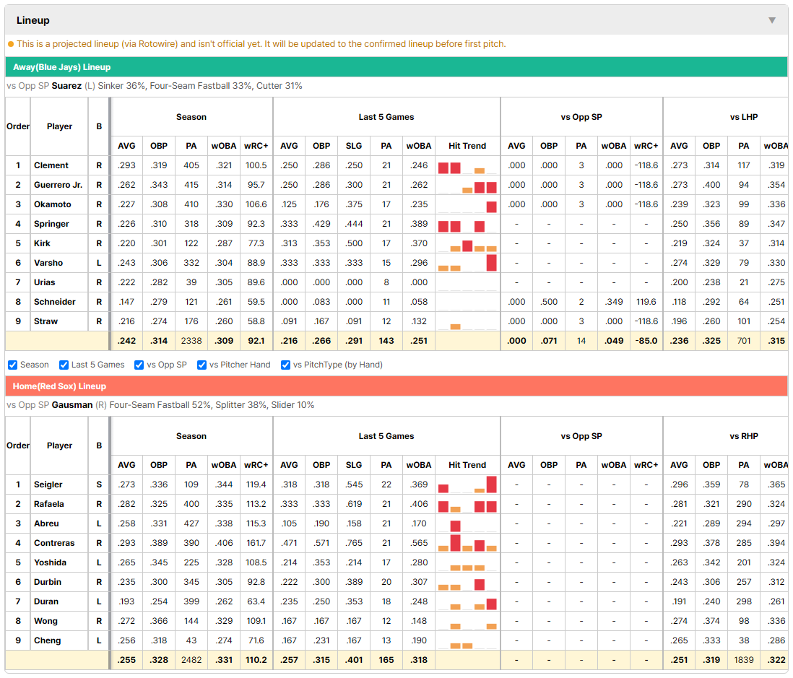The image size is (793, 678).
Task: Open opposing pitcher Suarez link
Action: (x=66, y=86)
